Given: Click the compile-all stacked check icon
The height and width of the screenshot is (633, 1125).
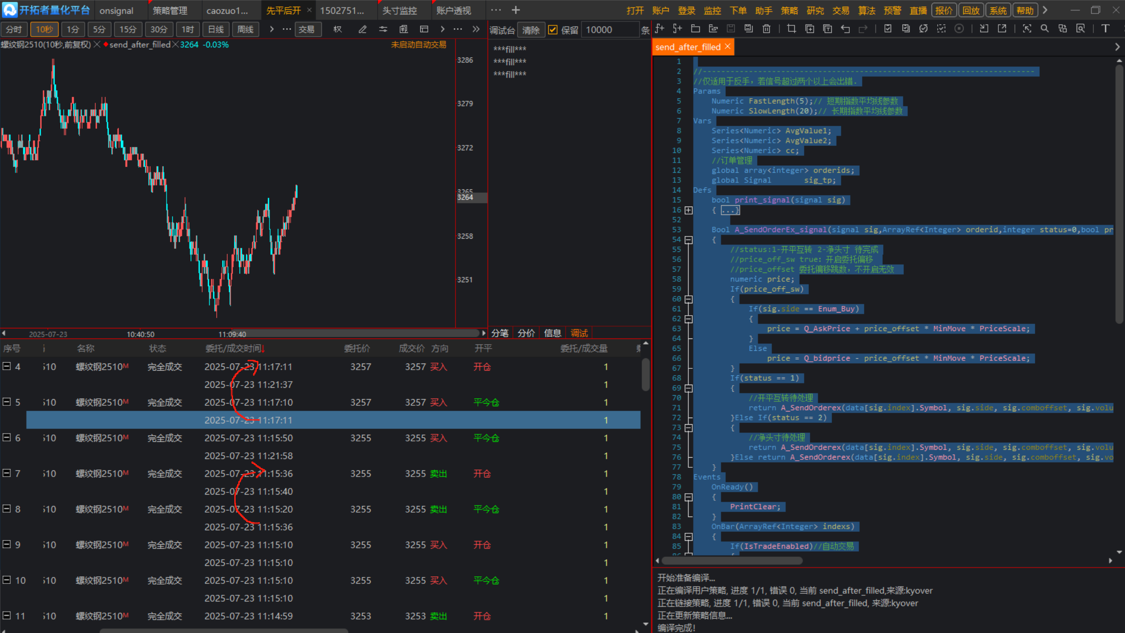Looking at the screenshot, I should pyautogui.click(x=906, y=29).
